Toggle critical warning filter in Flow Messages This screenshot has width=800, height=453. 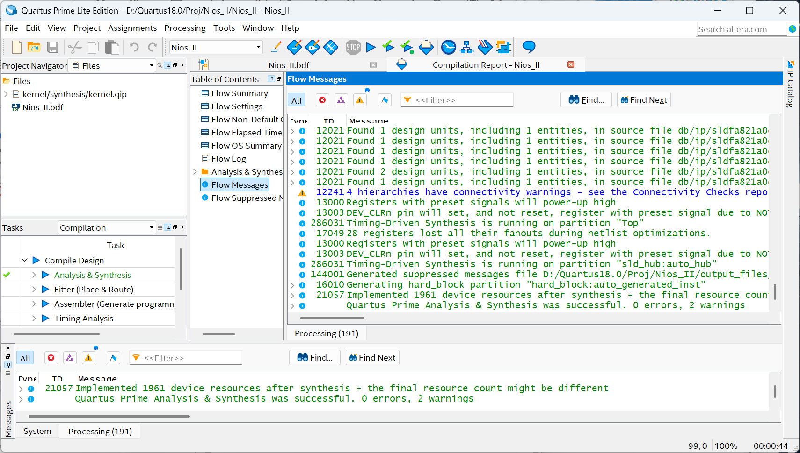click(x=341, y=100)
